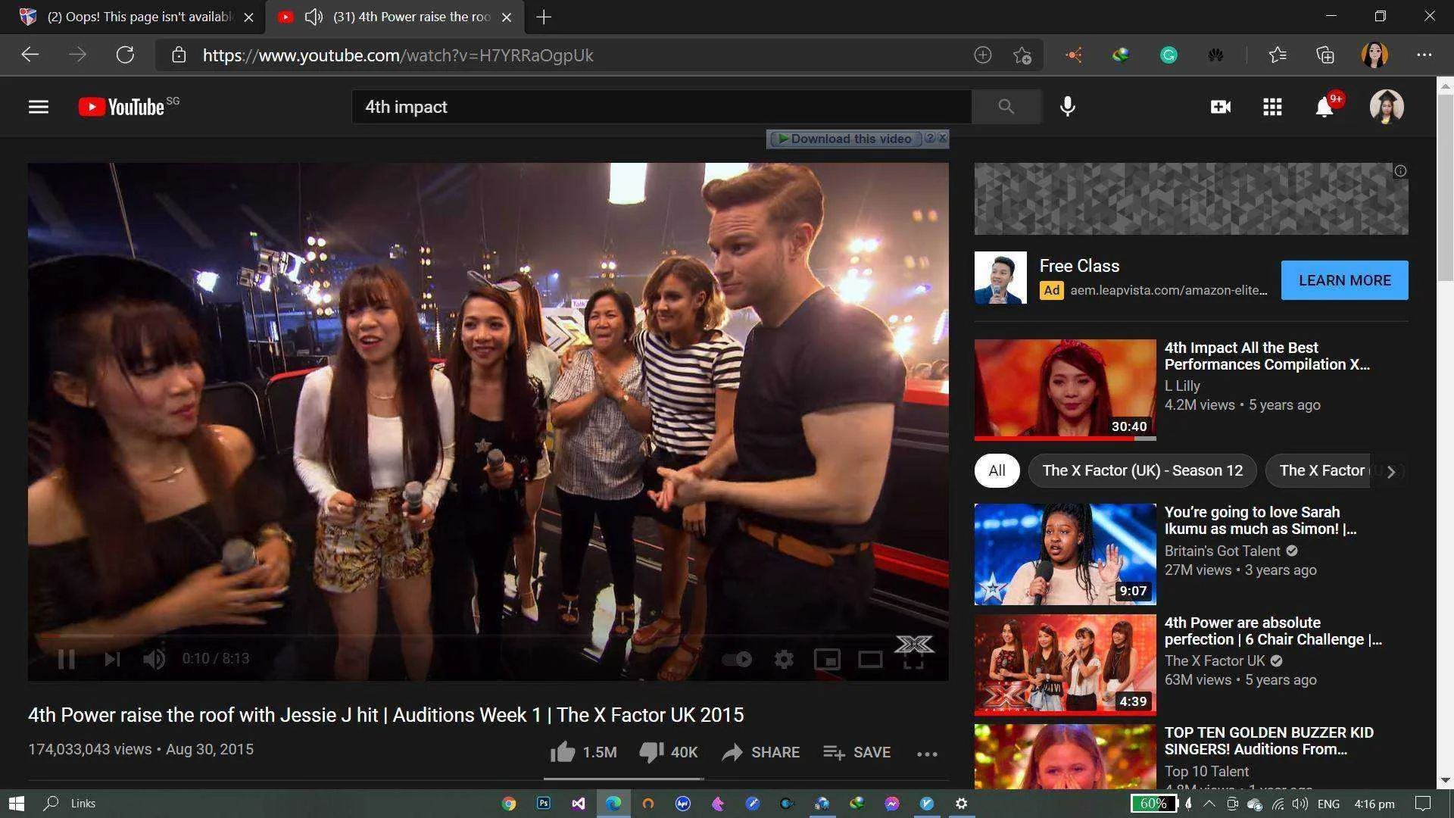1454x818 pixels.
Task: Open TOP TEN GOLDEN BUZZER KID SINGERS title
Action: [x=1268, y=741]
